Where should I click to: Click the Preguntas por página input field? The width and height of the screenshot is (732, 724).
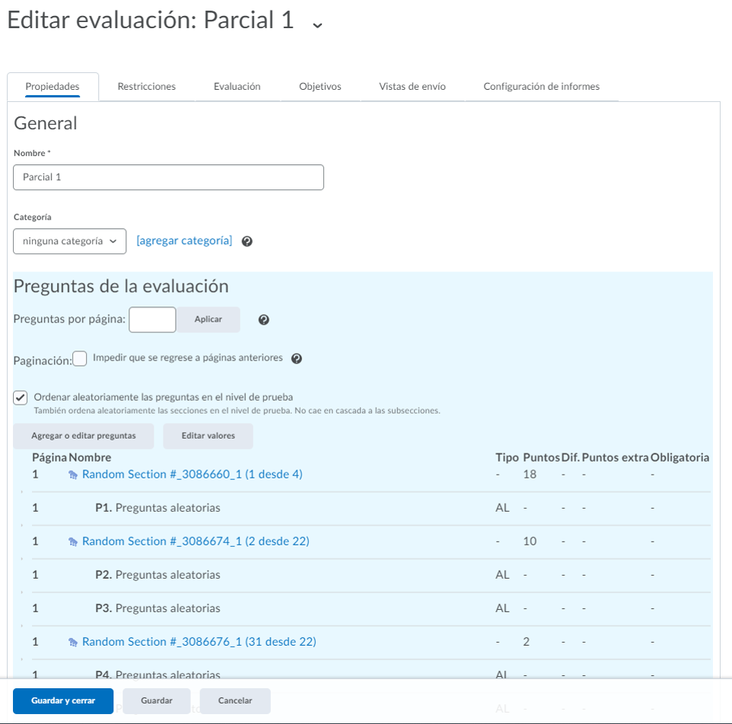pyautogui.click(x=152, y=319)
